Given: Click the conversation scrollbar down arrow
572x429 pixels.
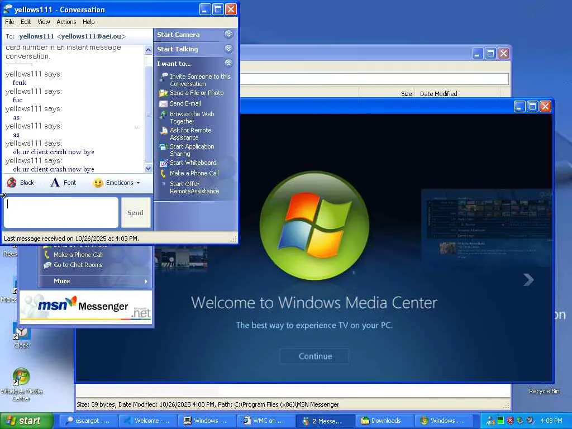Looking at the screenshot, I should 148,169.
